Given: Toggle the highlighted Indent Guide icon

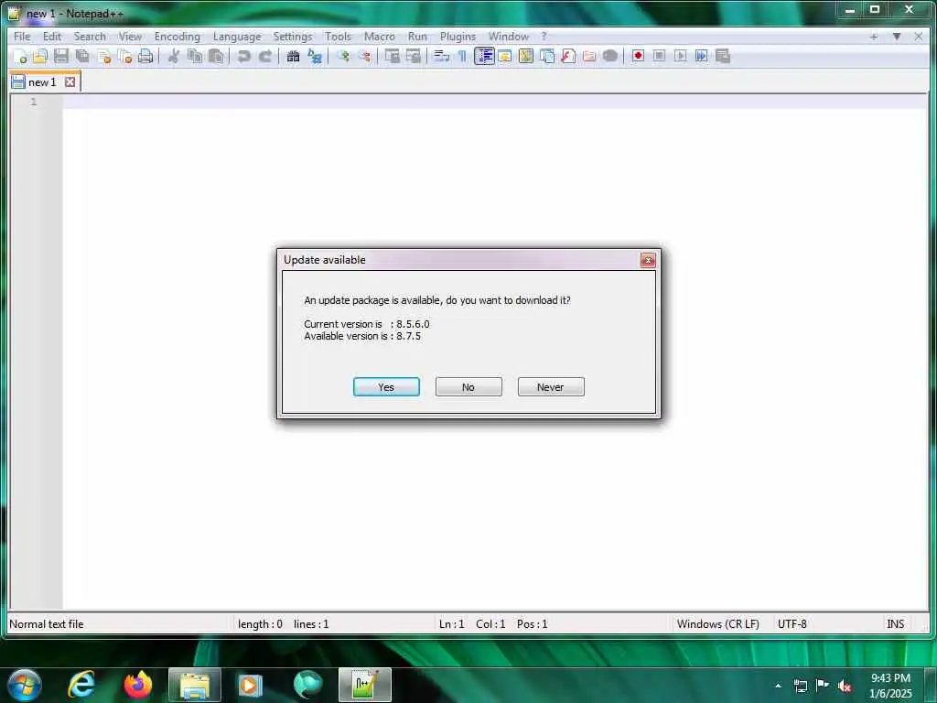Looking at the screenshot, I should 484,56.
